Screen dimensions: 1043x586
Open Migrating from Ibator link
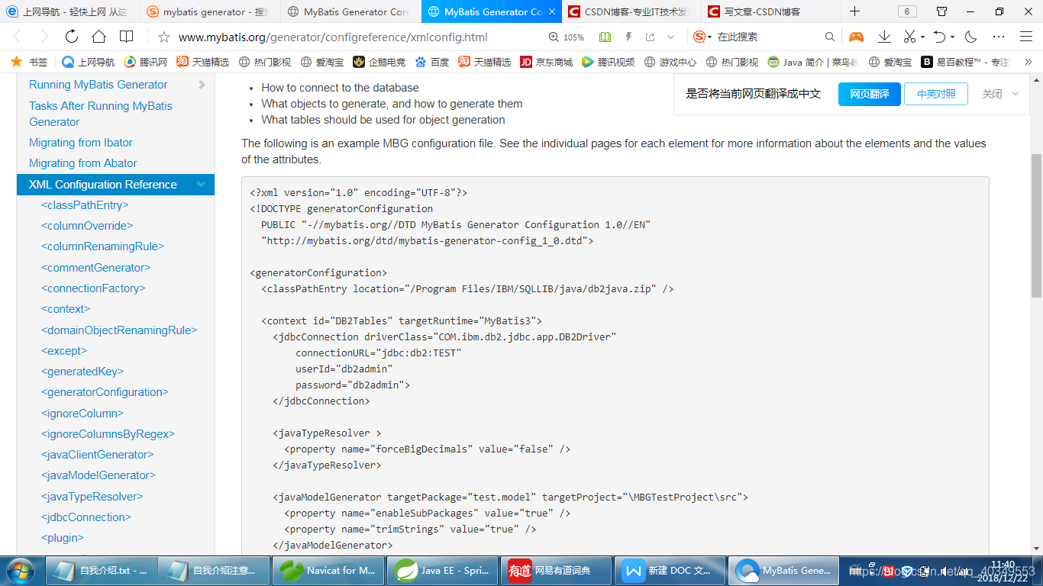point(81,143)
